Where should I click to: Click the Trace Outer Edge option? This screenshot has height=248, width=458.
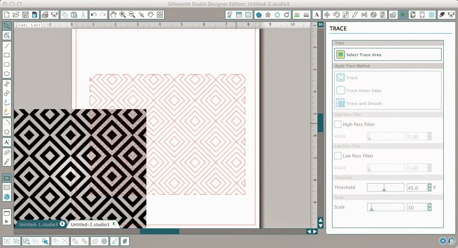pyautogui.click(x=364, y=90)
